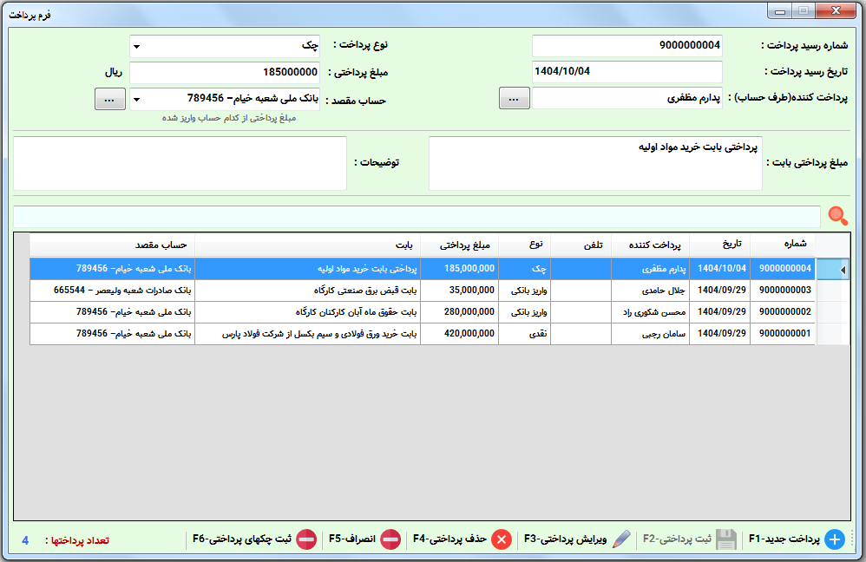
Task: Click ویرایش پرداختی-F3 button label
Action: point(566,539)
